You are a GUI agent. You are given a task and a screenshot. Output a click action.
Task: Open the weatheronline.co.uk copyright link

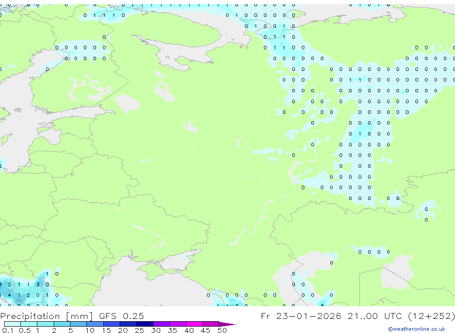(417, 329)
